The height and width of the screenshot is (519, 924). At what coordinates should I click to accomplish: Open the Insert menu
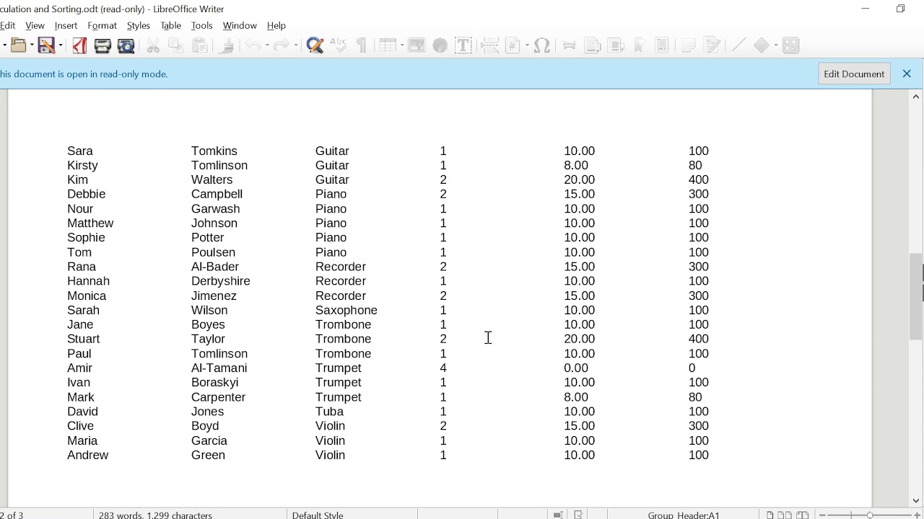click(x=66, y=25)
